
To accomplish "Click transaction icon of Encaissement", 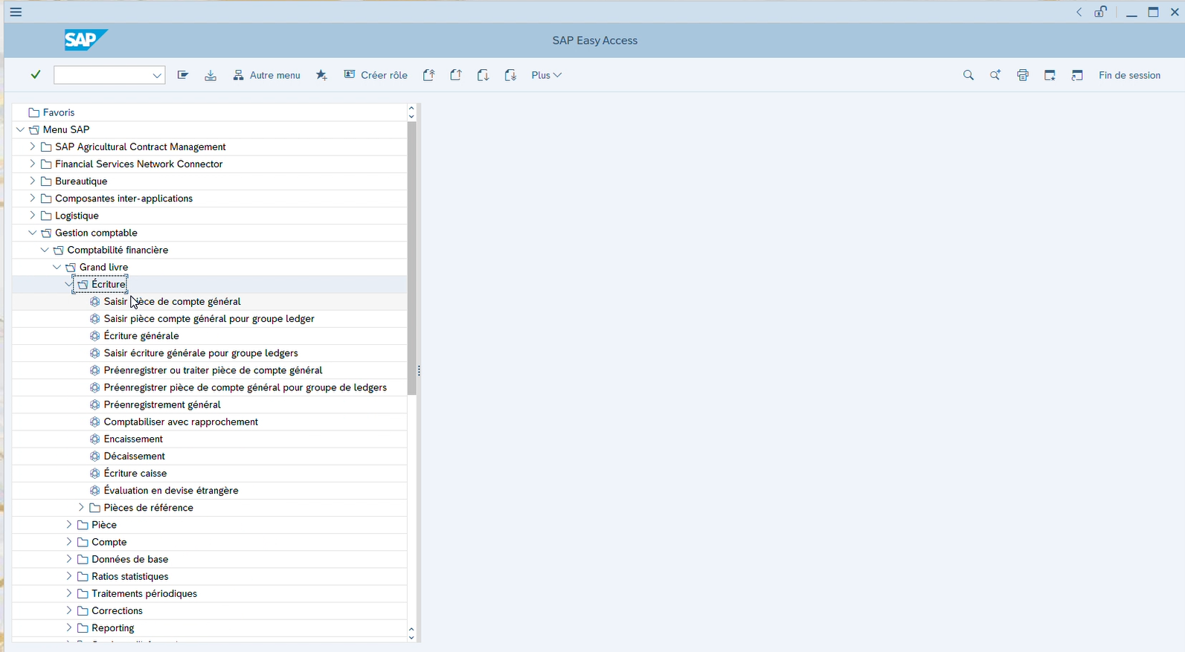I will click(94, 439).
